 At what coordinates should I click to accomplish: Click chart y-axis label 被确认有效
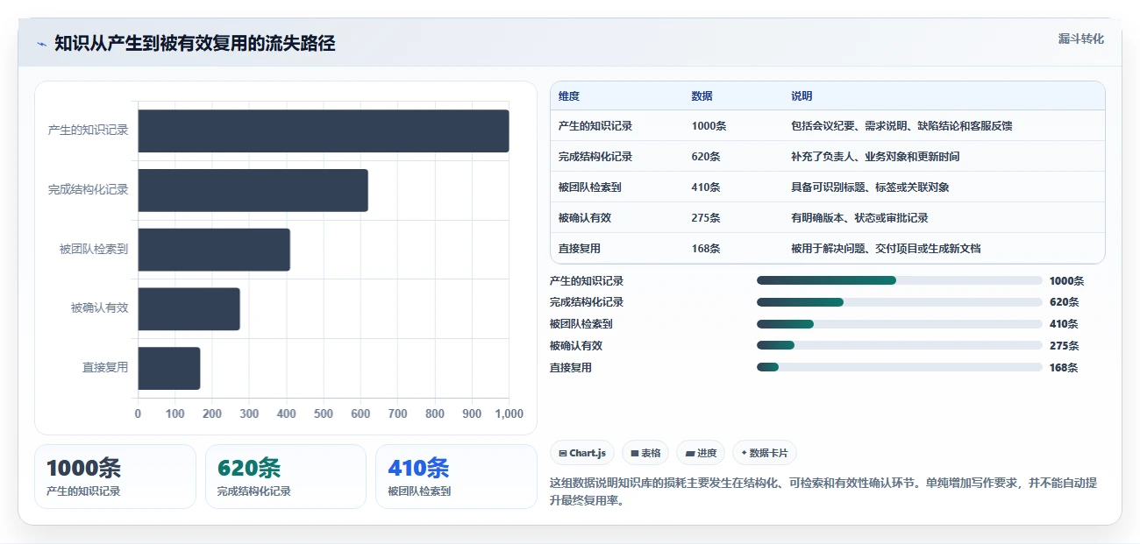[x=100, y=309]
